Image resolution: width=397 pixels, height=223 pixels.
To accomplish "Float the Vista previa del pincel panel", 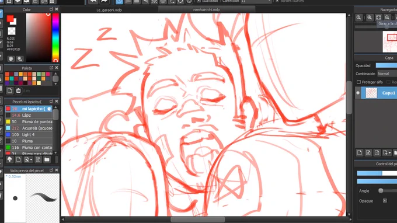I will pyautogui.click(x=51, y=170).
